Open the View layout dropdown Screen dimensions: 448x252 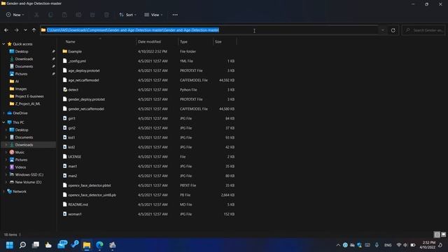click(153, 15)
